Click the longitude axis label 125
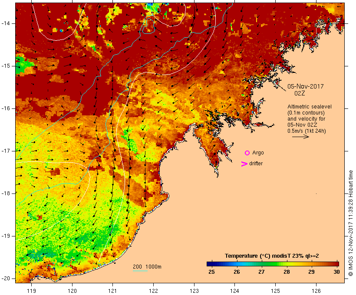356x295 pixels. coord(276,291)
